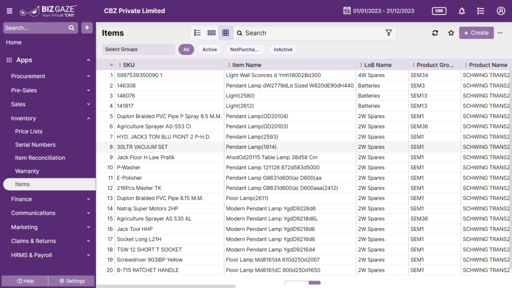The image size is (512, 288).
Task: Select the All filter chip
Action: [186, 49]
